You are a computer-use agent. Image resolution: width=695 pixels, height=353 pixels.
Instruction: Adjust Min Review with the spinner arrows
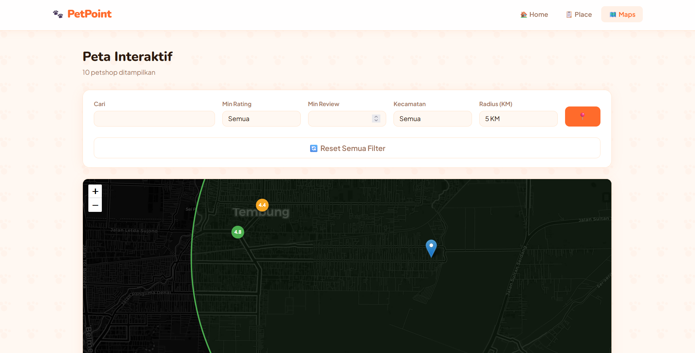[376, 119]
